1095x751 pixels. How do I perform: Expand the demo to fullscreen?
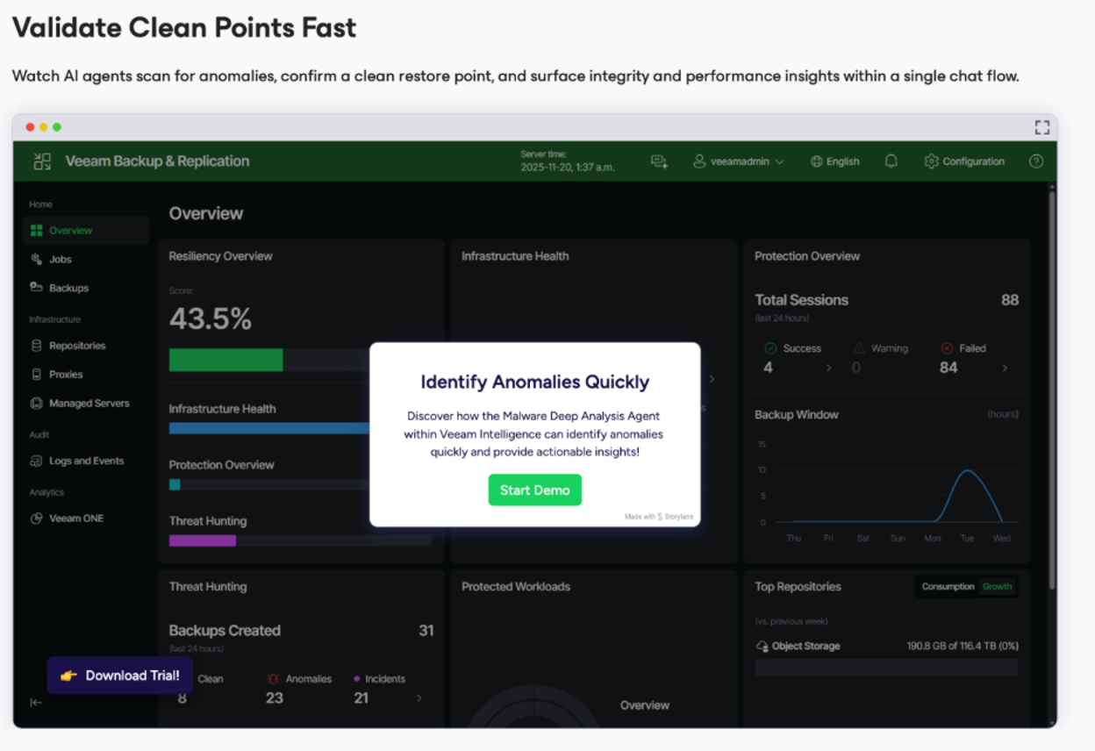coord(1042,126)
